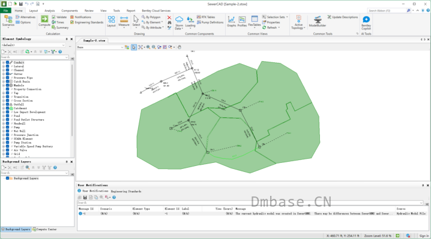The width and height of the screenshot is (431, 239).
Task: Click Zoom Extents in drawing toolbar
Action: click(164, 47)
